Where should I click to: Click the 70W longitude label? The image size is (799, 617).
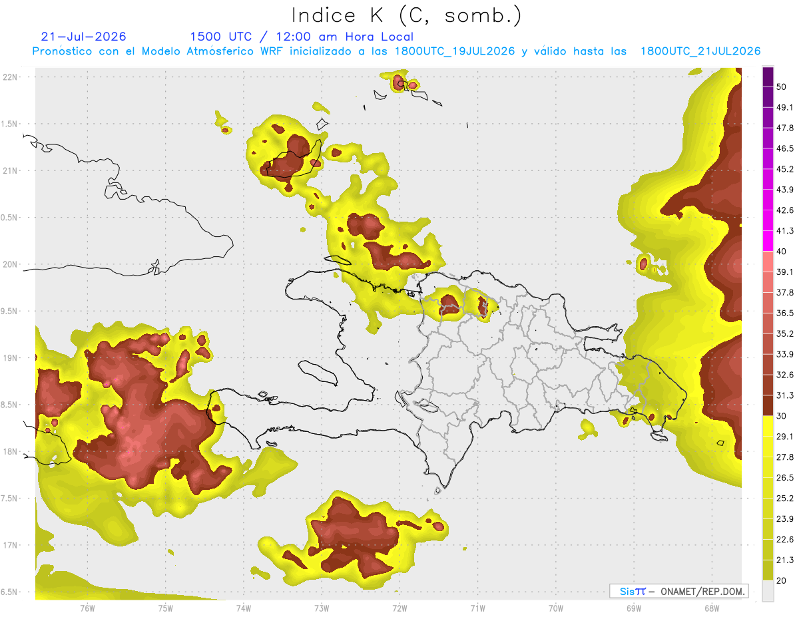coord(555,608)
